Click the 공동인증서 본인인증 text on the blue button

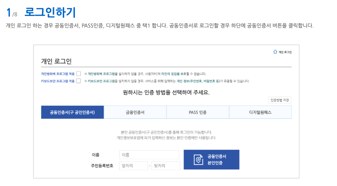217,159
